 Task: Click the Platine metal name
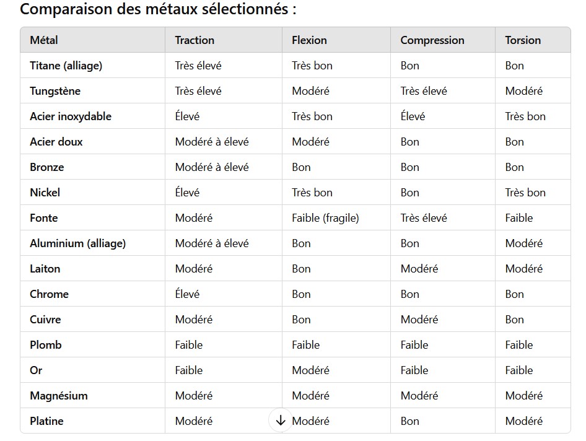pos(46,421)
